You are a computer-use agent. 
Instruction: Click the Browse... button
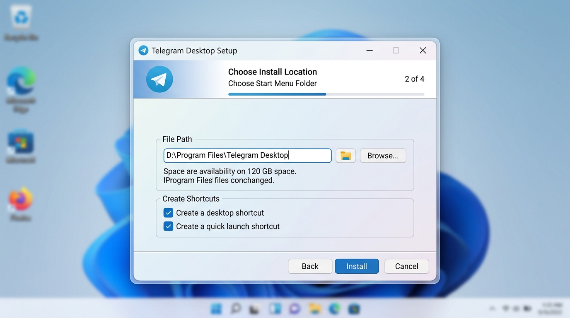[x=383, y=156]
